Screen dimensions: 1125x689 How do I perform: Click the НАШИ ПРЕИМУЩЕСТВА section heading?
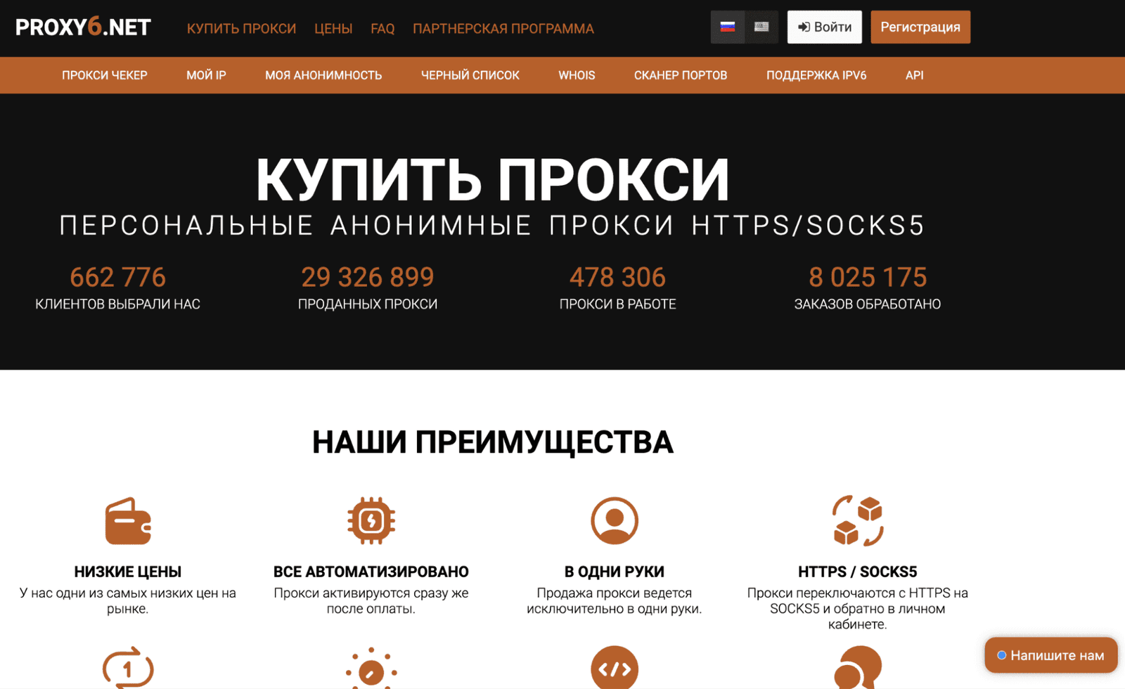coord(492,442)
